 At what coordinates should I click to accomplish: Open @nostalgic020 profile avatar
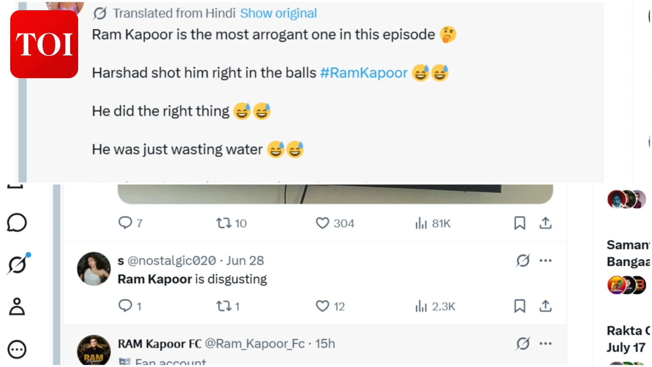(94, 268)
